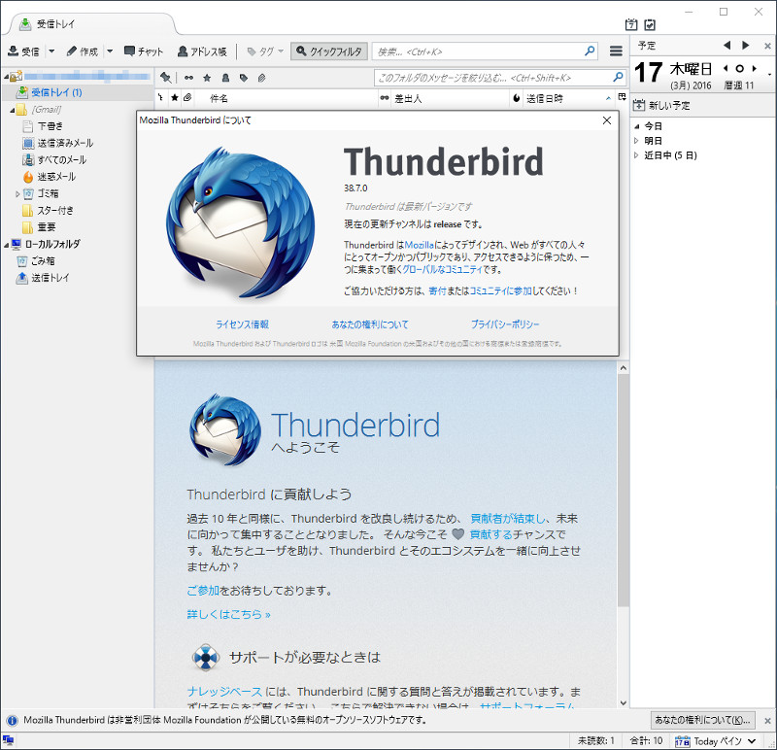The image size is (777, 750).
Task: Click the 受信 get messages button
Action: (x=23, y=51)
